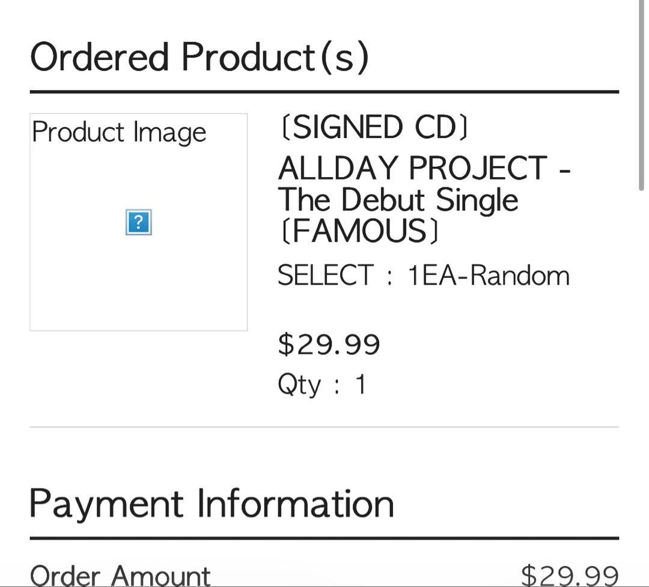
Task: Click the broken image question mark icon
Action: pyautogui.click(x=138, y=222)
